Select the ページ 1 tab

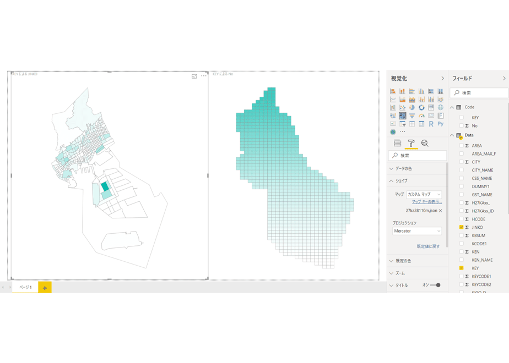click(25, 287)
